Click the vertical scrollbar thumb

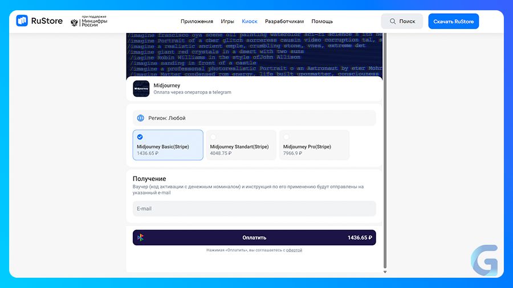pyautogui.click(x=385, y=150)
